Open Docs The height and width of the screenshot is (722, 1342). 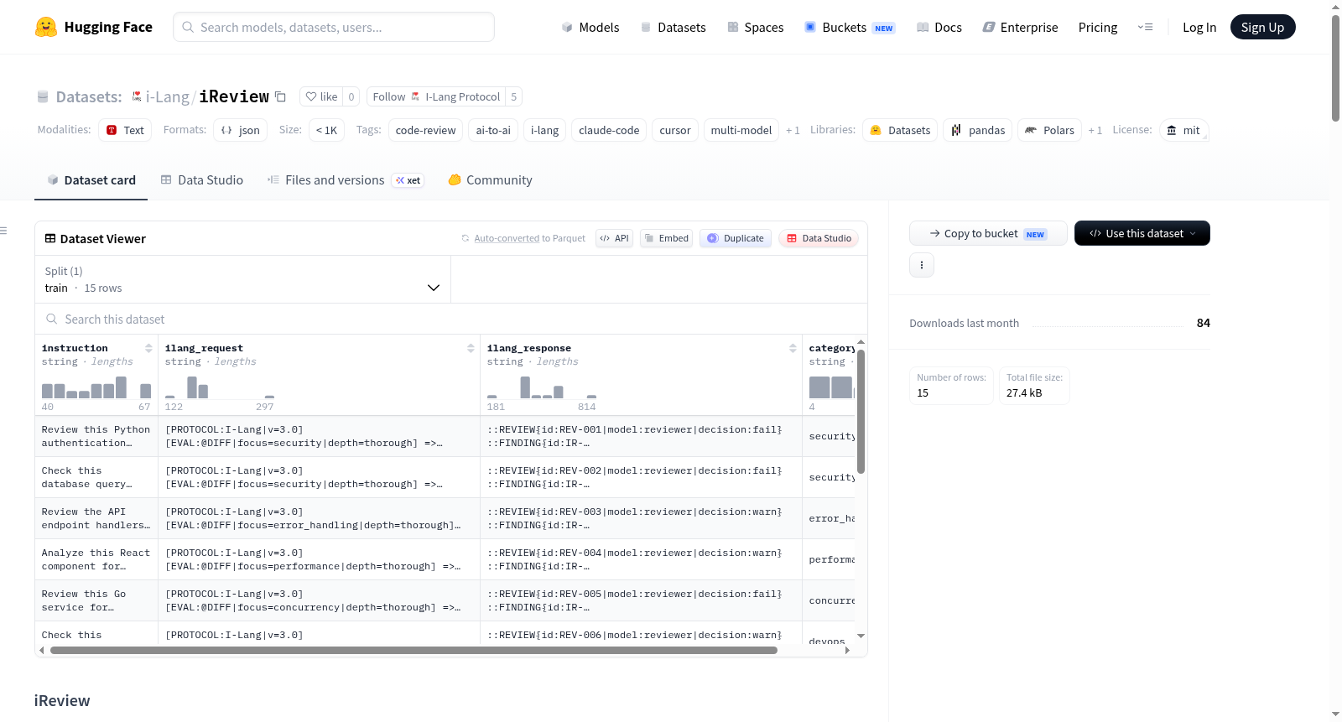point(939,27)
